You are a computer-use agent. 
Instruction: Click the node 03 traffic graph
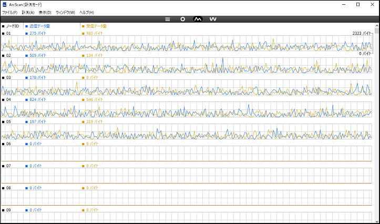pos(187,87)
